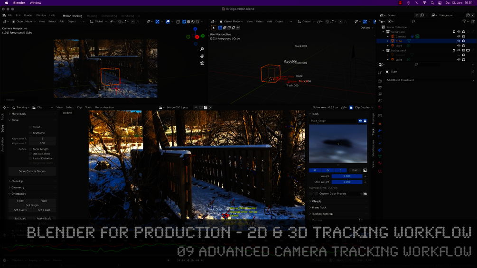Select solid viewport shading in left viewport
Screen dimensions: 477x268
point(188,21)
